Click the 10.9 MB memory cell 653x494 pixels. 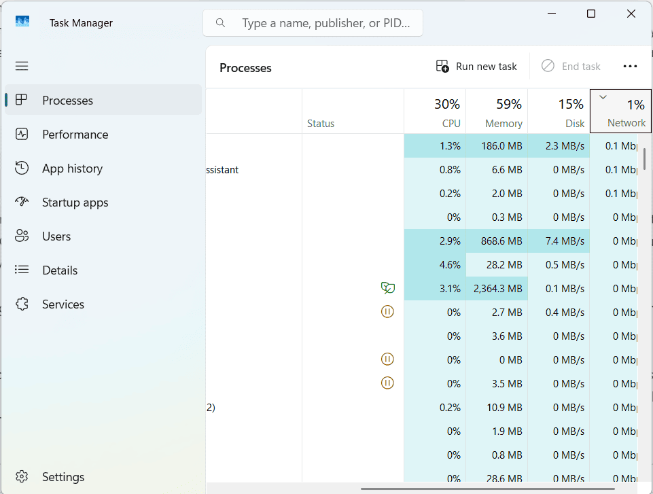(x=497, y=407)
